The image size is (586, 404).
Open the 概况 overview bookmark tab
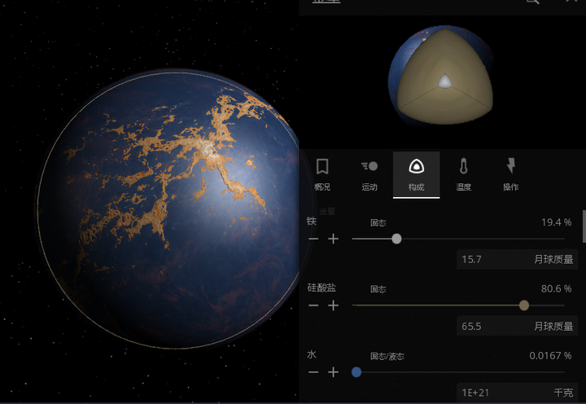pyautogui.click(x=322, y=174)
